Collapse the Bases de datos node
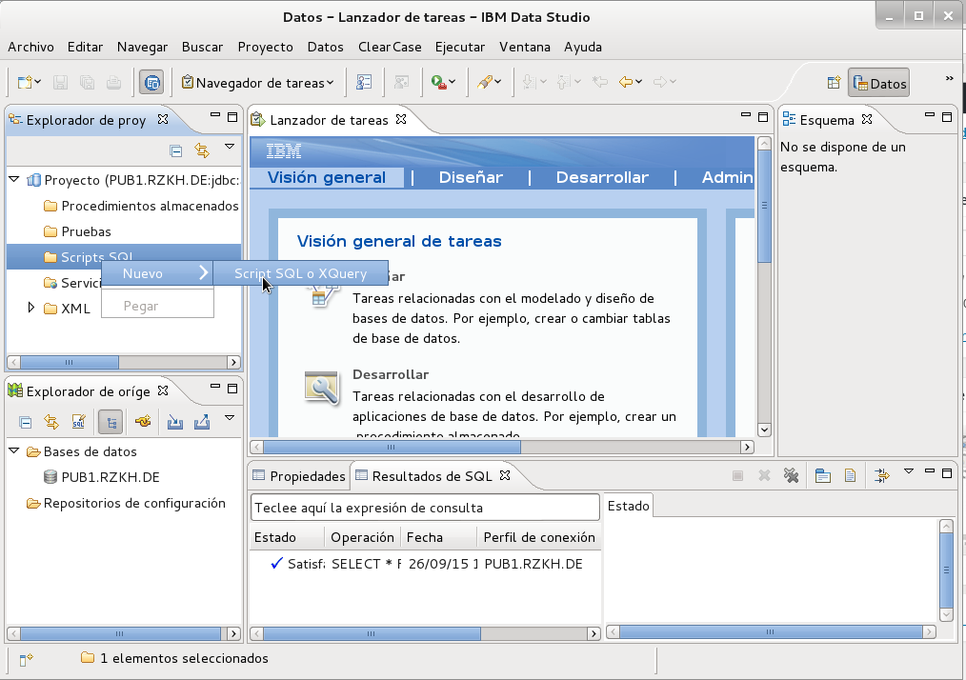The height and width of the screenshot is (680, 966). pos(14,450)
